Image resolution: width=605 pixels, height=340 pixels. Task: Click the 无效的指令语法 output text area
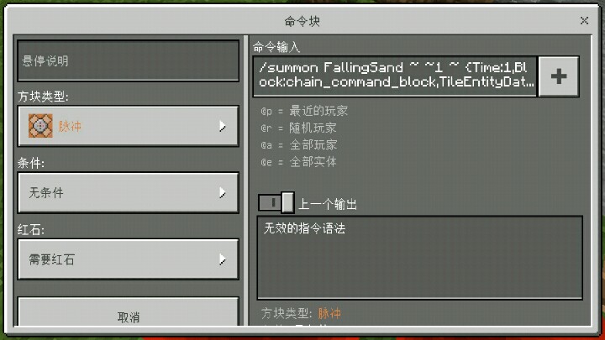[x=420, y=258]
